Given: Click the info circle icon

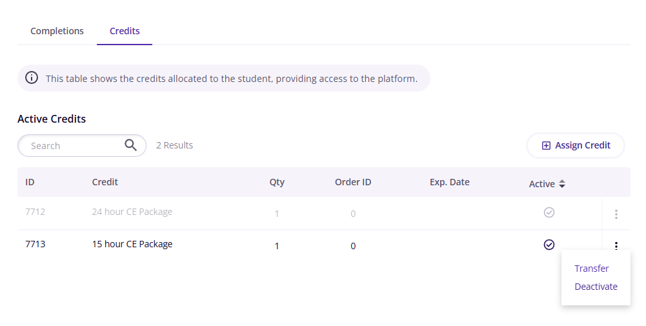Looking at the screenshot, I should [x=32, y=77].
